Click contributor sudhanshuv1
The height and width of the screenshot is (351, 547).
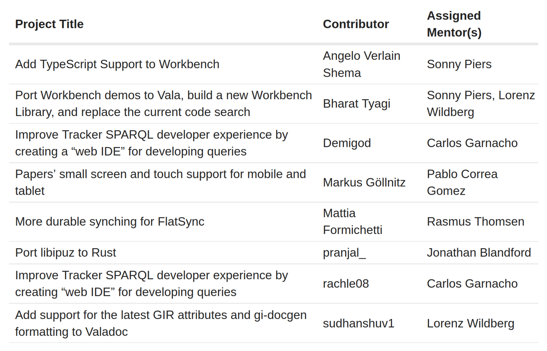tap(358, 324)
